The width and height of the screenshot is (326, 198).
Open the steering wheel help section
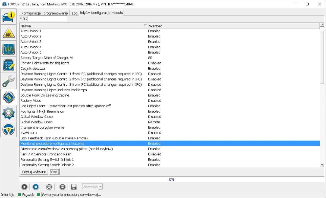[9, 129]
